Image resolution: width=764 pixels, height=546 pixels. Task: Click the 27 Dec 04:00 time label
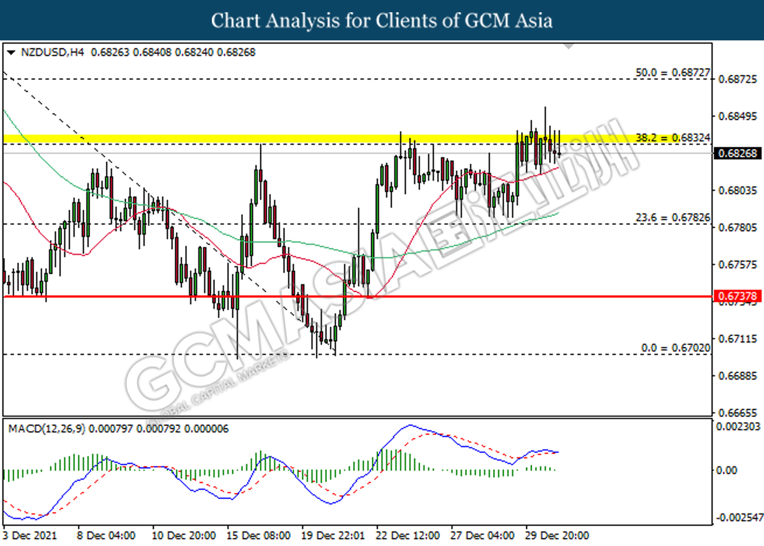coord(482,535)
